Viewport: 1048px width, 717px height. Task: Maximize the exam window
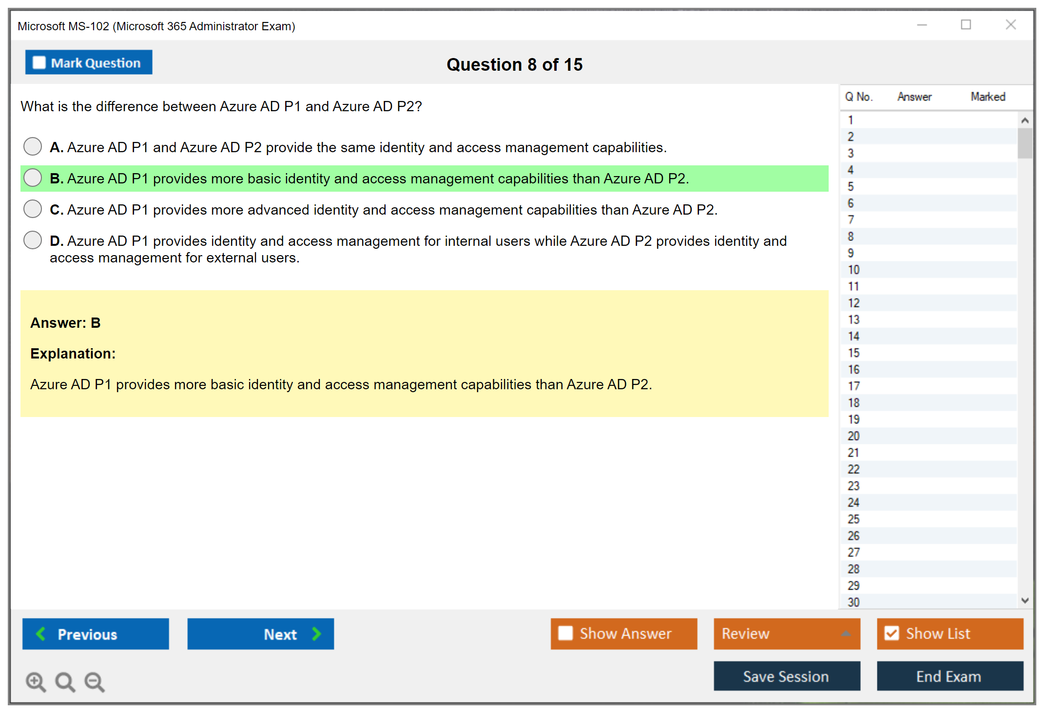coord(966,25)
